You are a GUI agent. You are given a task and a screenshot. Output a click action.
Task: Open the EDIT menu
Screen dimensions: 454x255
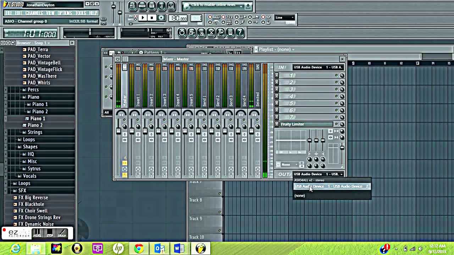click(19, 13)
